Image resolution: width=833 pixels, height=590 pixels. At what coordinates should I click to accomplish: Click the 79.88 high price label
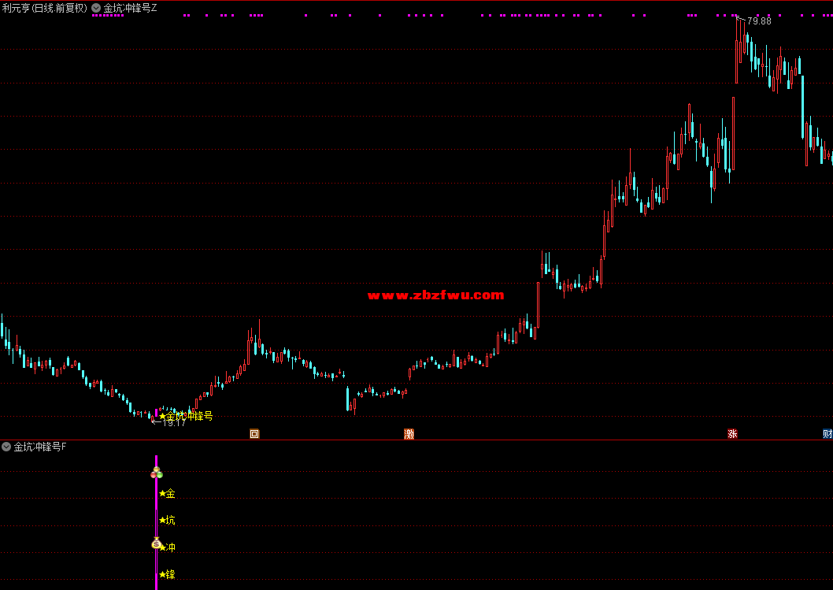click(x=759, y=21)
